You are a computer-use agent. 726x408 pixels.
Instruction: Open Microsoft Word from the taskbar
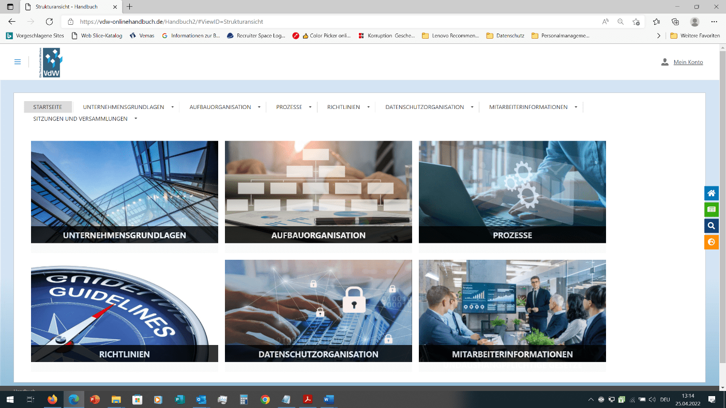pyautogui.click(x=329, y=399)
